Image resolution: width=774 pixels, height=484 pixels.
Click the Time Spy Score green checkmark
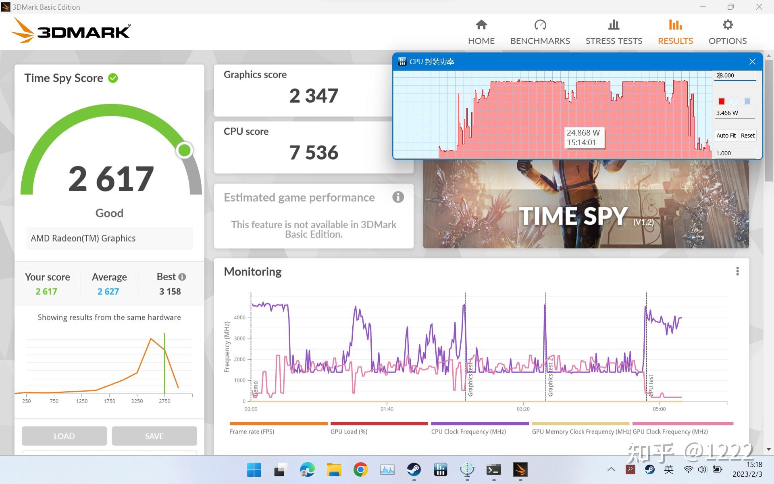tap(113, 78)
